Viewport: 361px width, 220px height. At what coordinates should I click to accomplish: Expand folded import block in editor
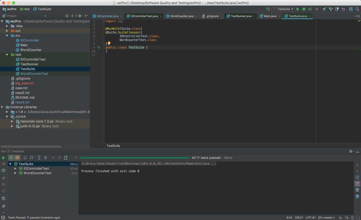[x=104, y=21]
